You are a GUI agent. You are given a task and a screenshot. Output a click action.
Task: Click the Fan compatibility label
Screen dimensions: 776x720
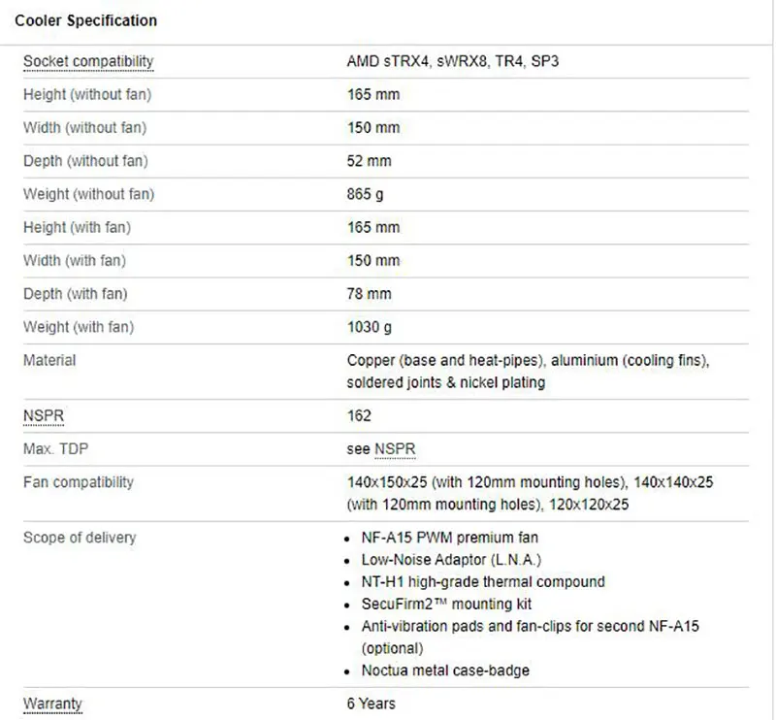pos(79,482)
